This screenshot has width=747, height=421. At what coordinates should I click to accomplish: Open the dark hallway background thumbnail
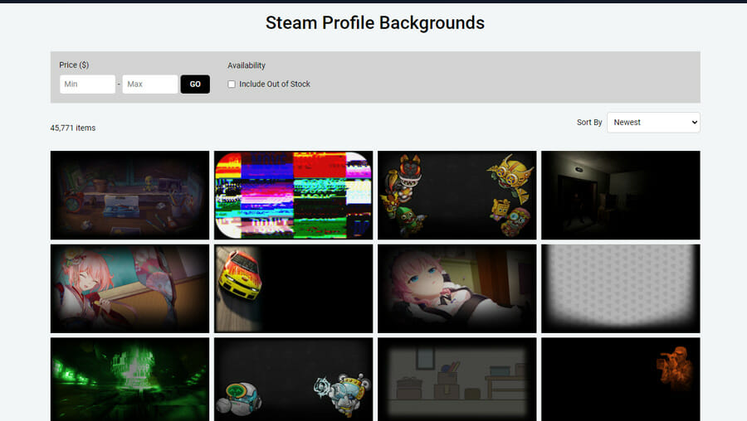[x=621, y=195]
